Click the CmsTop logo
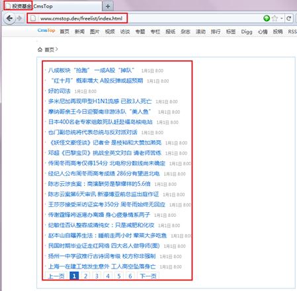 click(46, 30)
